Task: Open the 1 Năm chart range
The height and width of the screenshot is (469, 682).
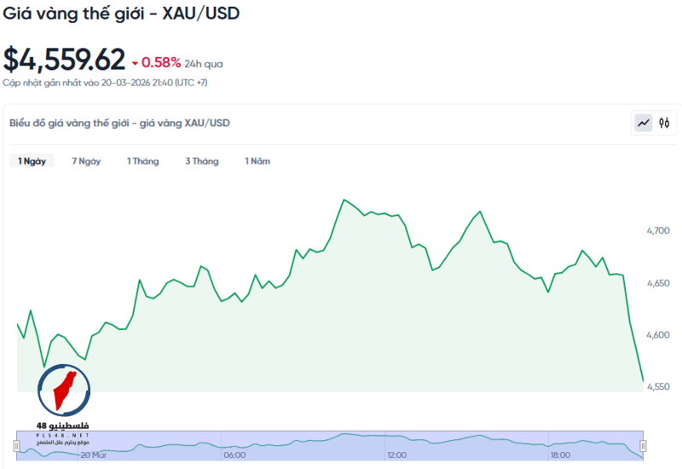Action: point(257,161)
